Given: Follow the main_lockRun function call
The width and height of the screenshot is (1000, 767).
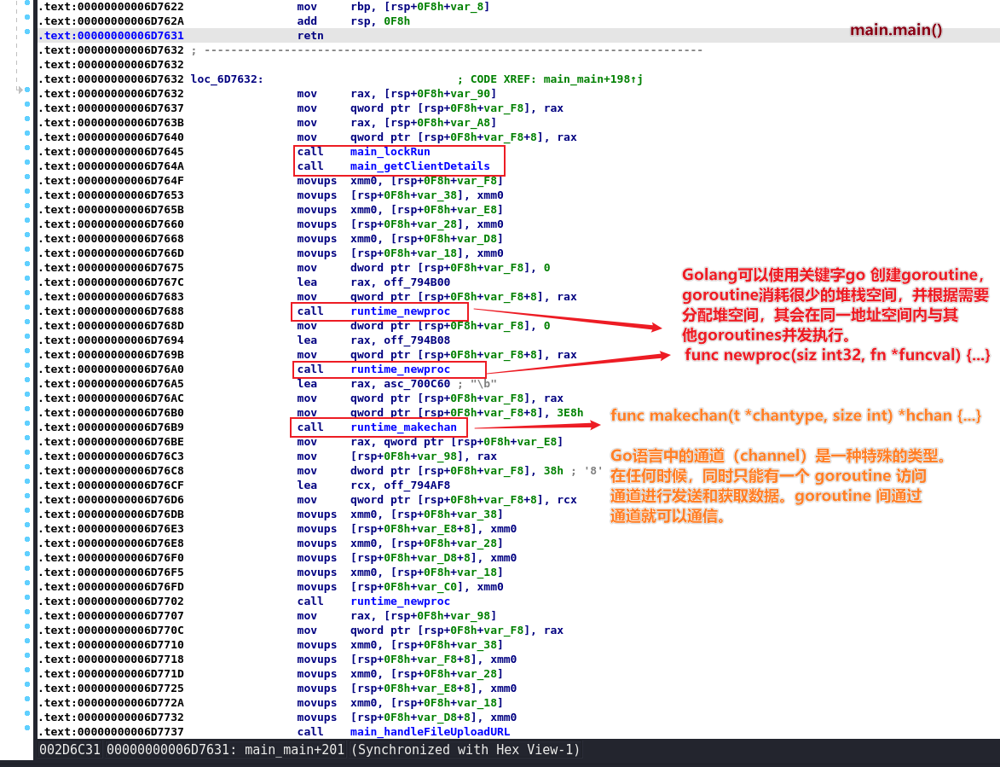Looking at the screenshot, I should (402, 152).
